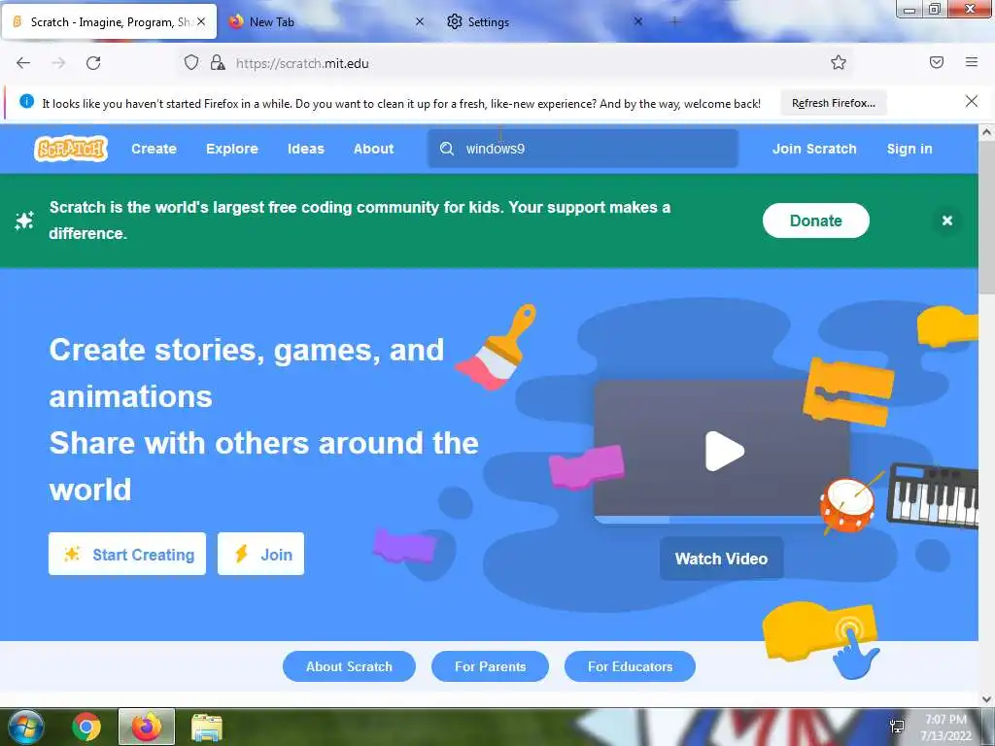Viewport: 995px width, 746px height.
Task: Open Windows Explorer from taskbar
Action: (207, 727)
